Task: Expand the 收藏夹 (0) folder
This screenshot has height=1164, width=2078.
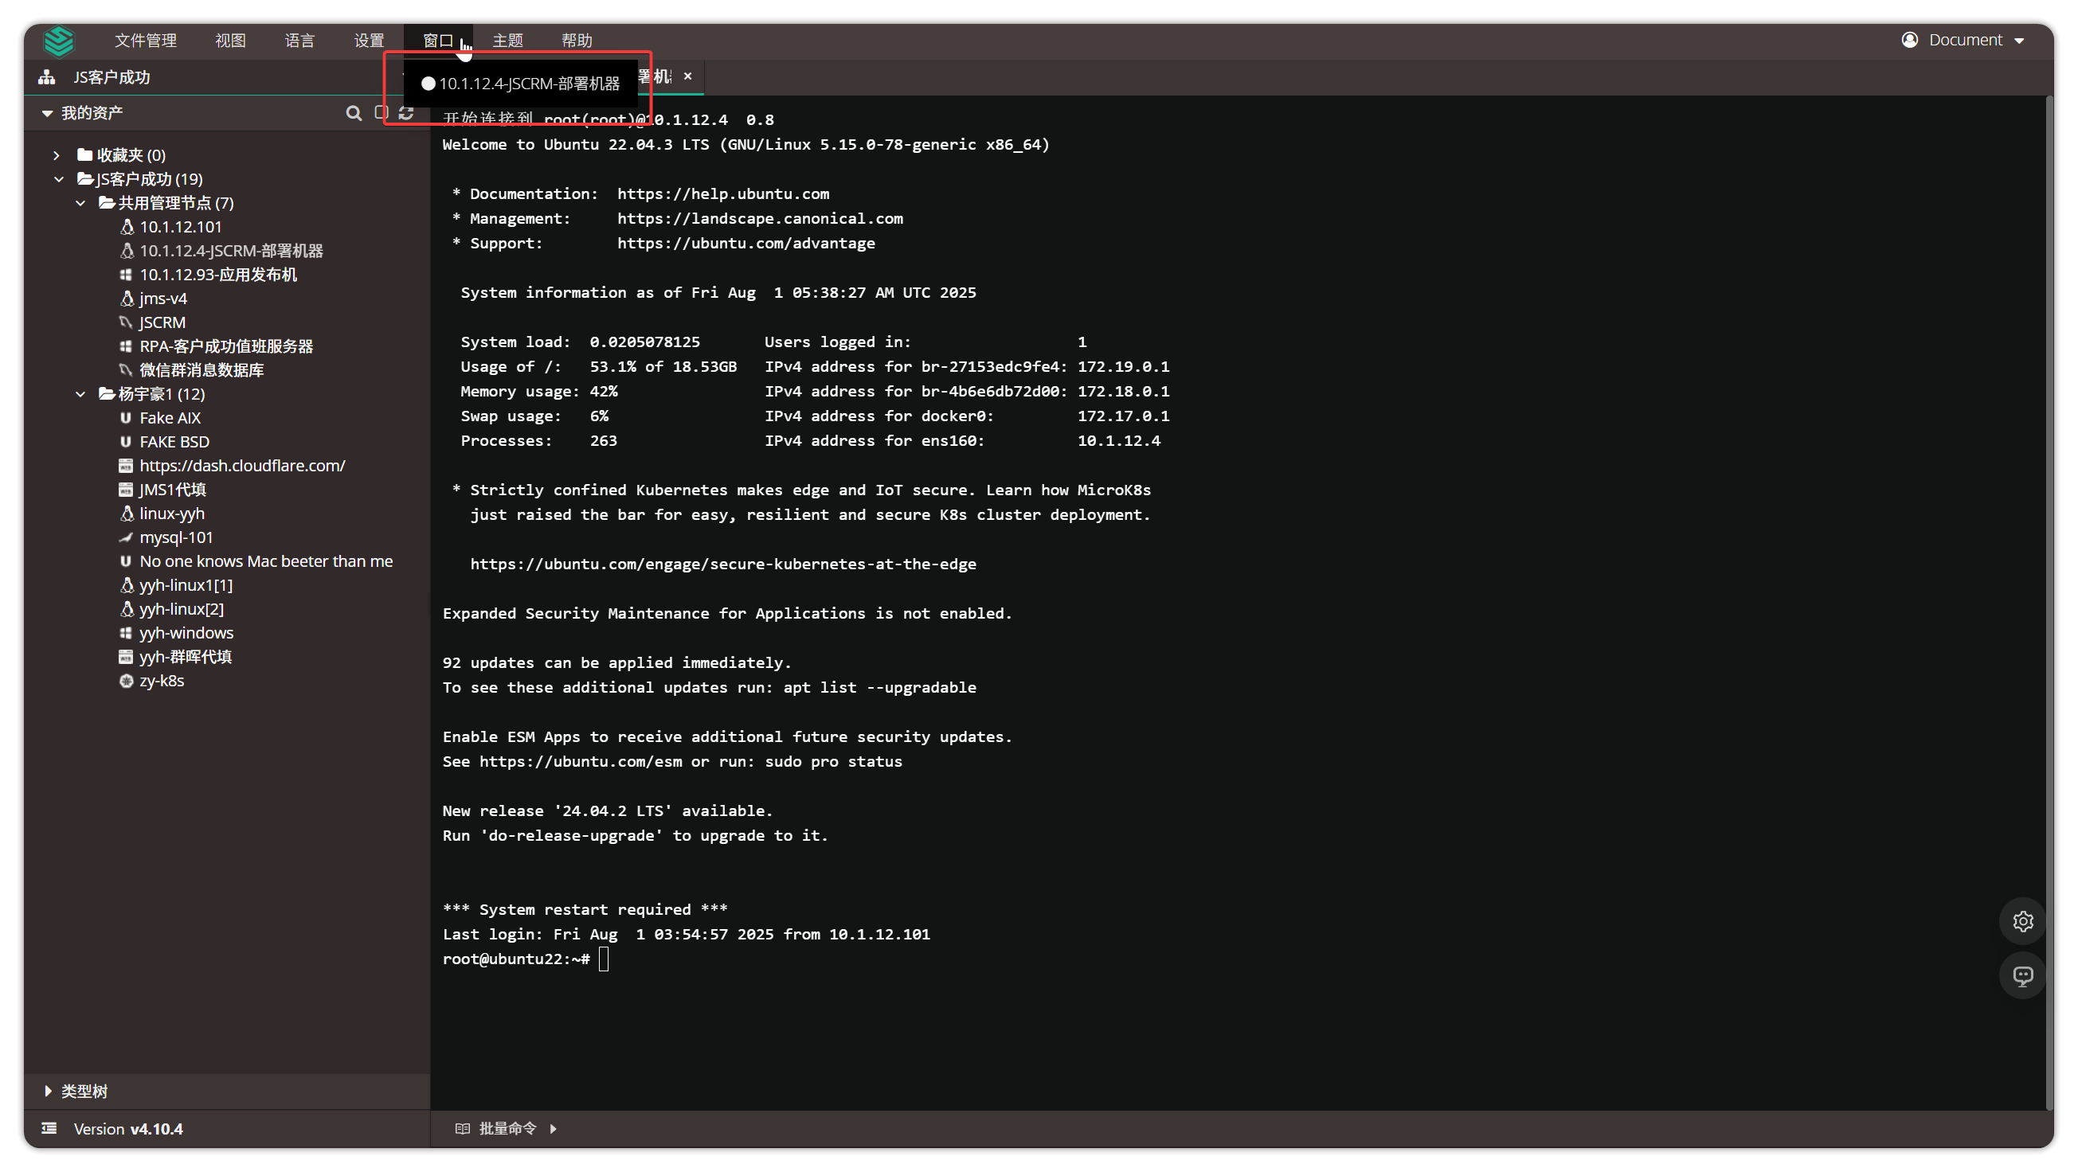Action: point(57,154)
